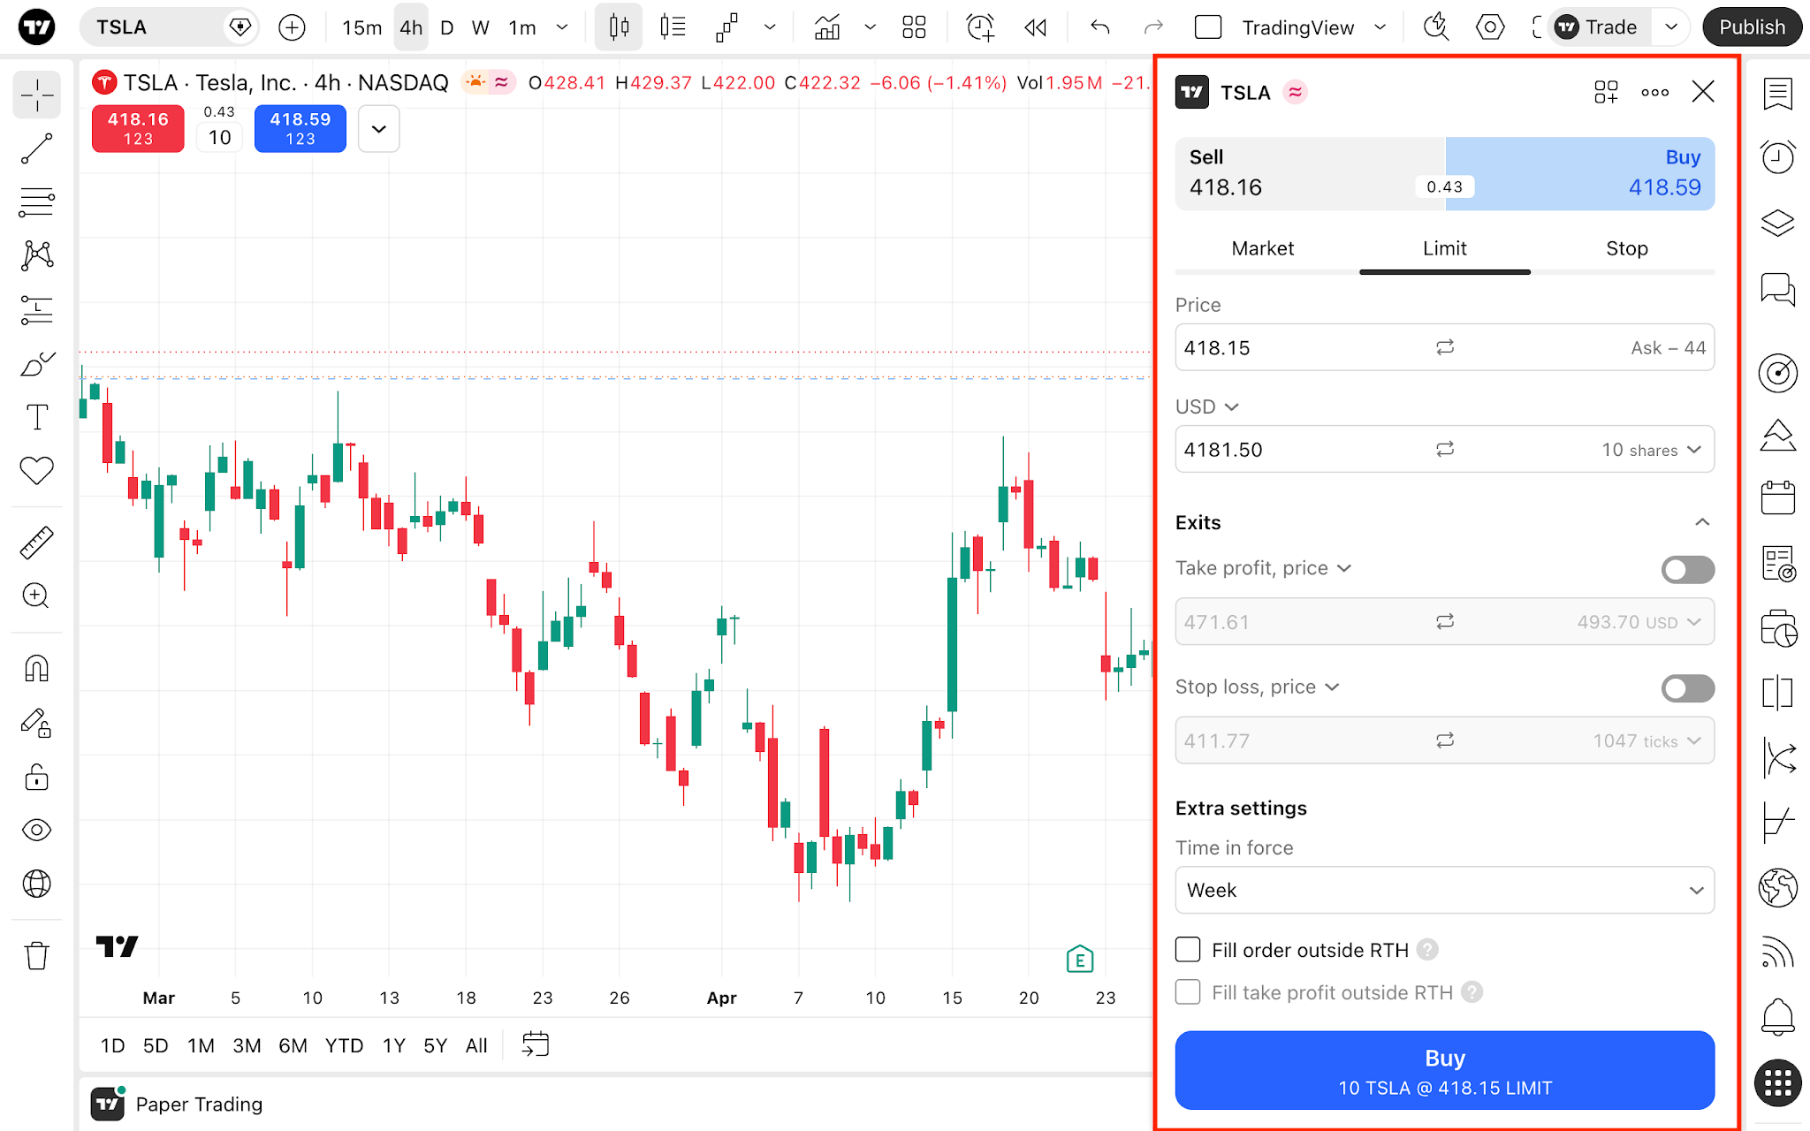The width and height of the screenshot is (1810, 1131).
Task: Switch to the Stop order tab
Action: point(1626,248)
